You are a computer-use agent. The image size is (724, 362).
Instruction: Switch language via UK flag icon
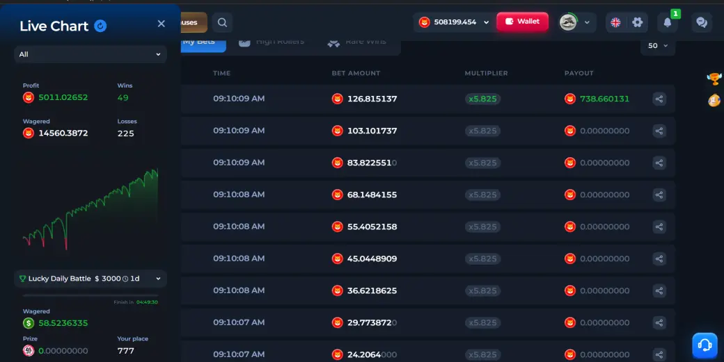point(615,22)
